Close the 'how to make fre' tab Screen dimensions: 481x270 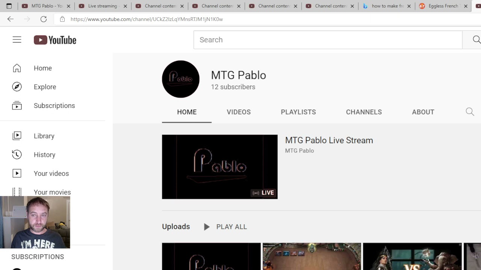tap(409, 6)
